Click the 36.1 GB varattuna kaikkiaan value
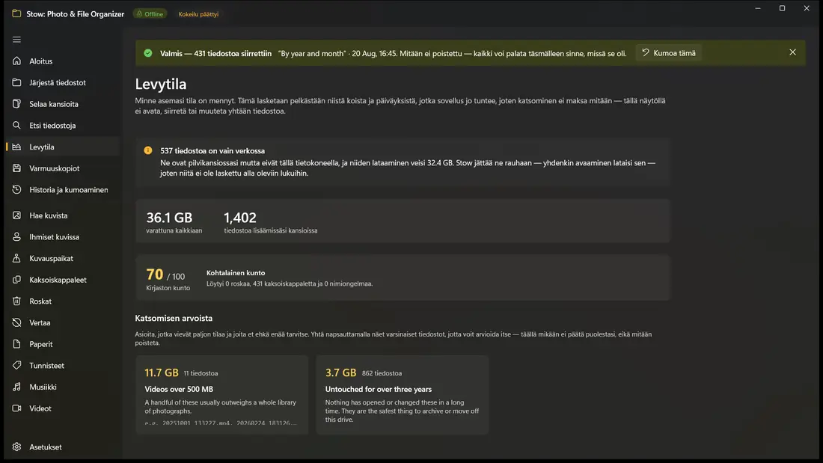823x463 pixels. 174,221
